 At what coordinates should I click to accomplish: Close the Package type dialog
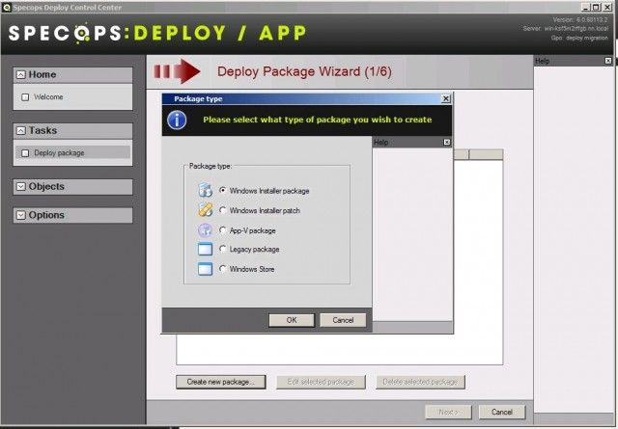[x=446, y=98]
